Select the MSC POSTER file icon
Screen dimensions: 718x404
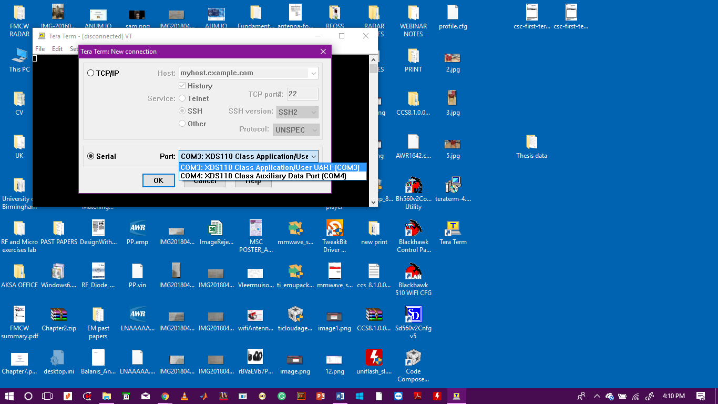(x=256, y=237)
